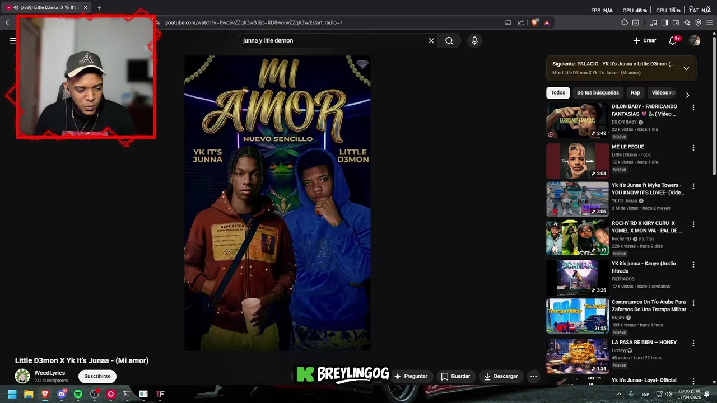Open options for ROCHY RD video
The height and width of the screenshot is (403, 717).
coord(693,224)
